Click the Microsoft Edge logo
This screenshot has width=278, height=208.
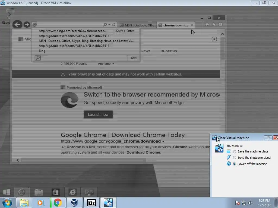point(69,100)
